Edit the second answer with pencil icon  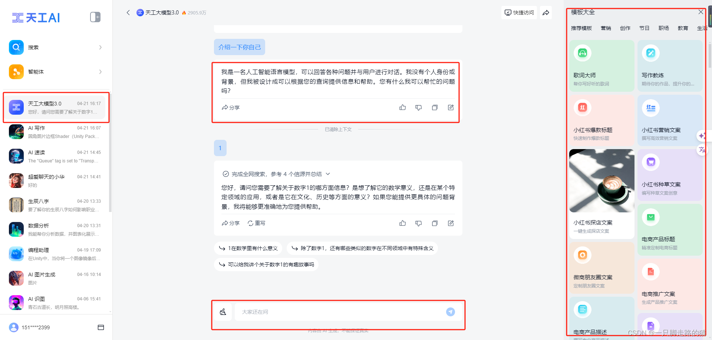coord(451,223)
